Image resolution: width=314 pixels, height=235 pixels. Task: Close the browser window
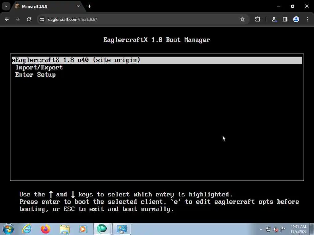pos(307,6)
